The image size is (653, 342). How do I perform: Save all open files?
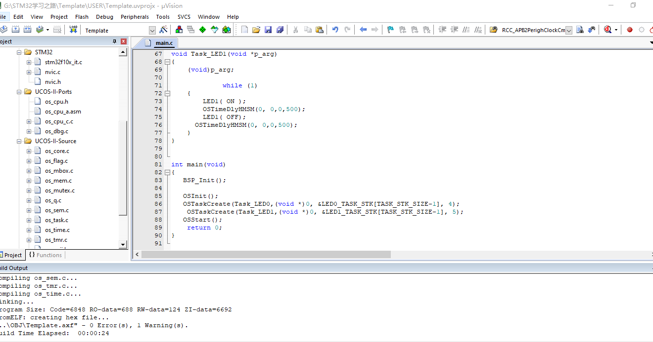point(280,30)
